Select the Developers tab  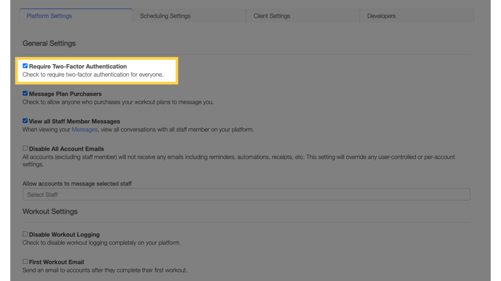[381, 16]
